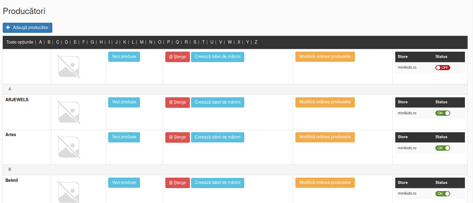Filter manufacturers by letter R

186,42
